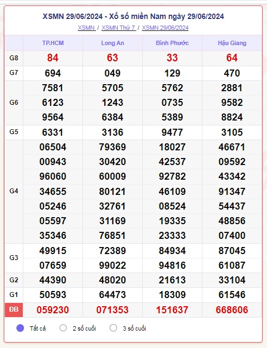Select the '2 số cuối' radio option
Viewport: 267px width, 348px height.
point(63,328)
